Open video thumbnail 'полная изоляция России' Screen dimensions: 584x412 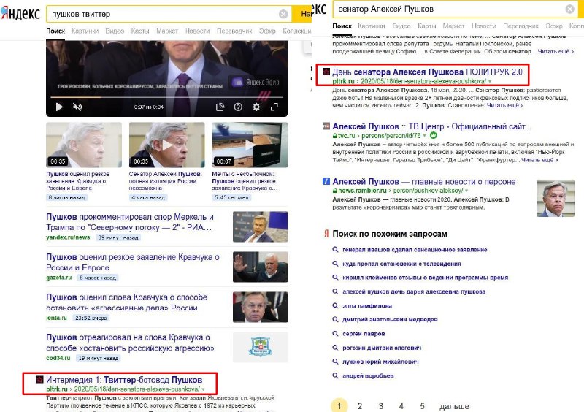tap(167, 145)
